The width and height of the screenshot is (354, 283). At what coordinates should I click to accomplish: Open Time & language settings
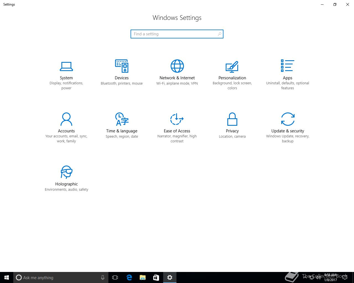(122, 125)
